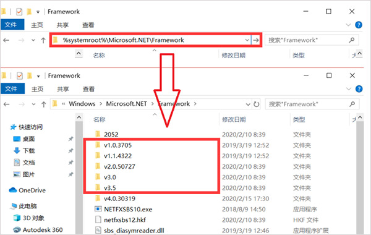The height and width of the screenshot is (235, 371).
Task: Expand address history dropdown in upper address bar
Action: click(x=247, y=40)
